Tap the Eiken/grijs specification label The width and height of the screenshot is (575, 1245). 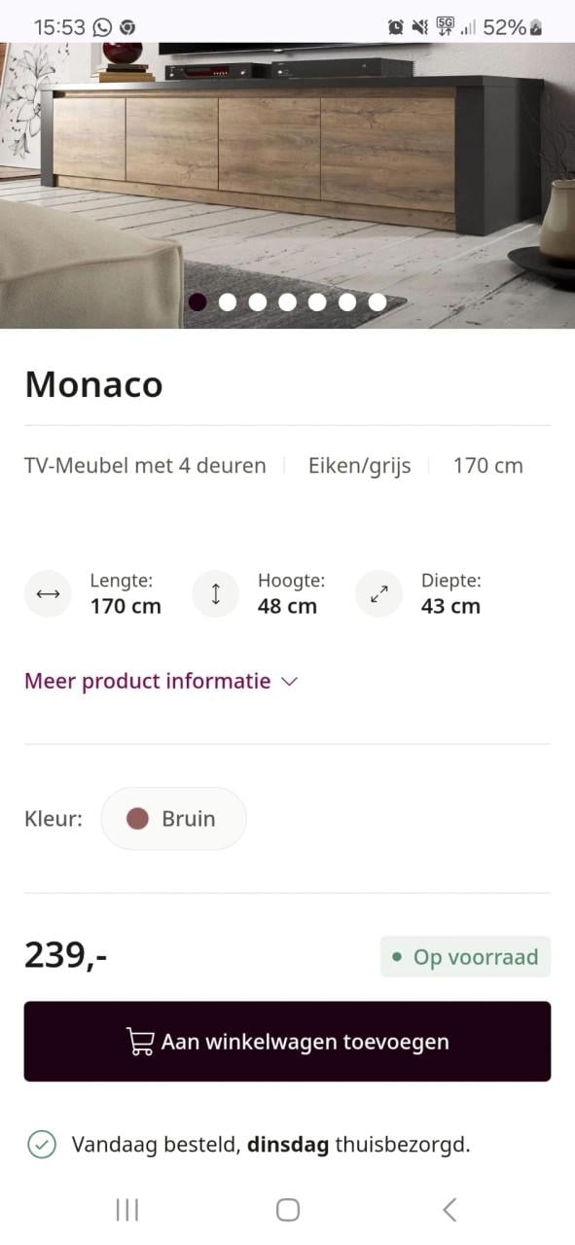[x=359, y=465]
